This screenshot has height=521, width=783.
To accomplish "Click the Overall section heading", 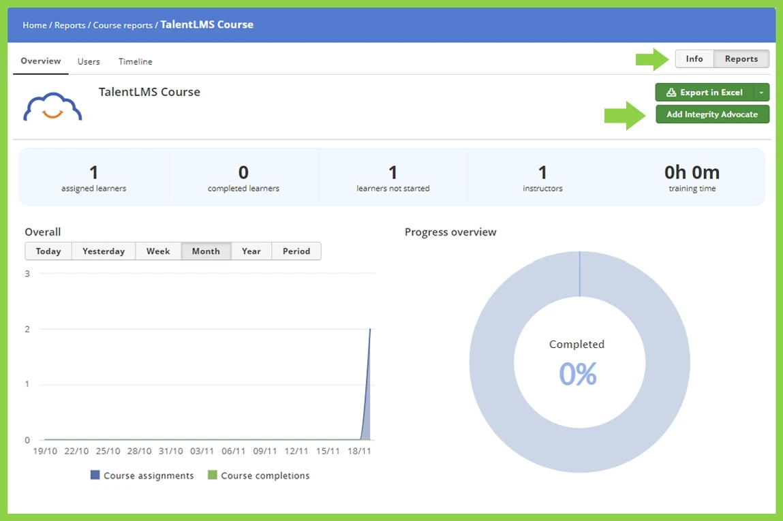I will tap(43, 232).
